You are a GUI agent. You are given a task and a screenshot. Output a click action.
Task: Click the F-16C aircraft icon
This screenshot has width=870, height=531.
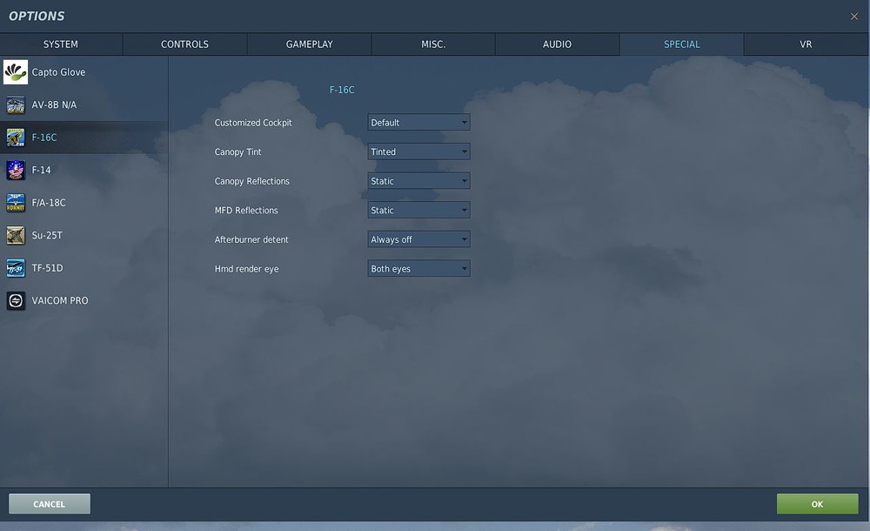(x=16, y=138)
